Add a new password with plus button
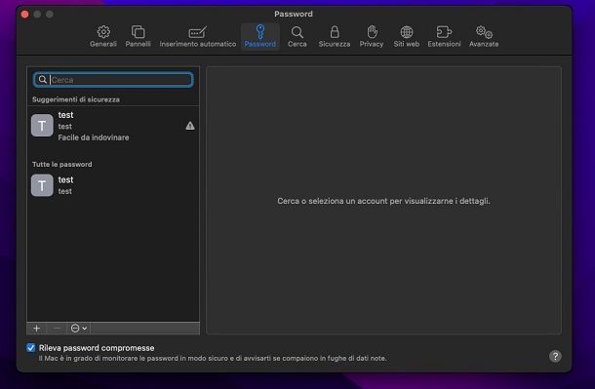Viewport: 595px width, 389px height. (37, 329)
